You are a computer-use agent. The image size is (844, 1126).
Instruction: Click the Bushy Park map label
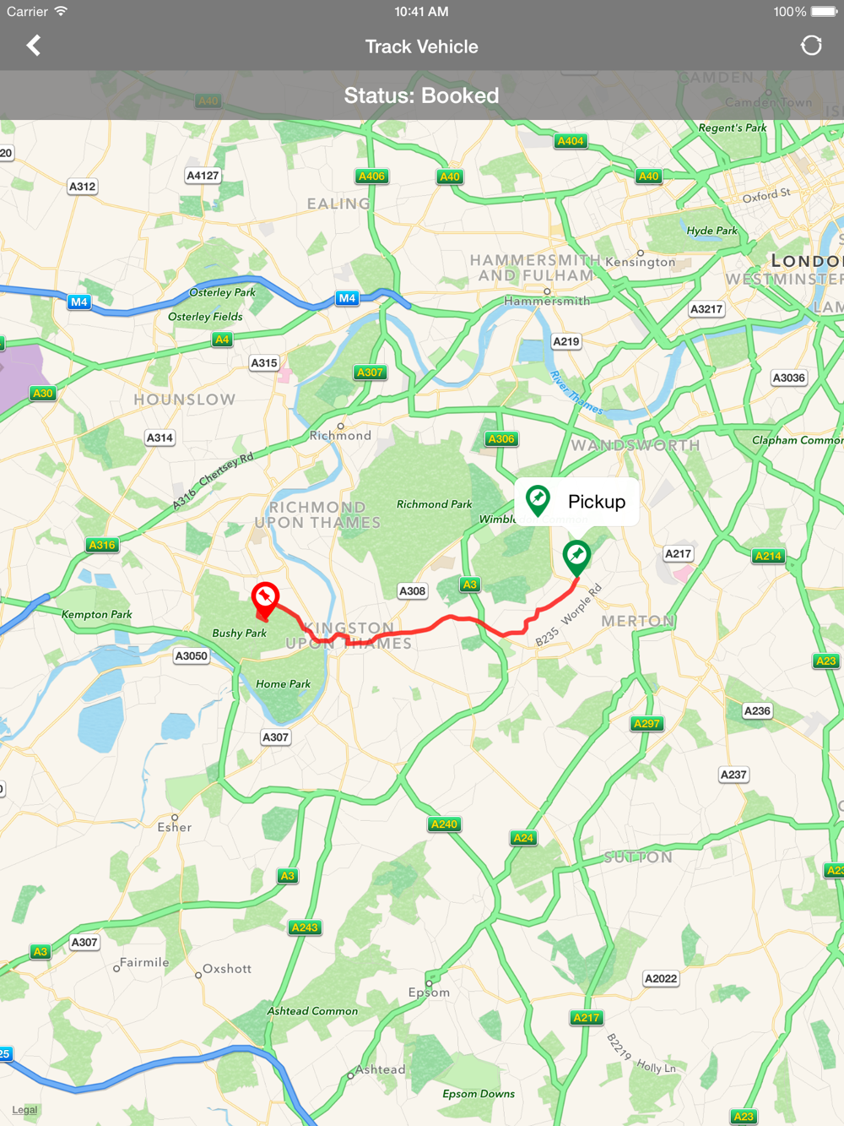point(239,633)
